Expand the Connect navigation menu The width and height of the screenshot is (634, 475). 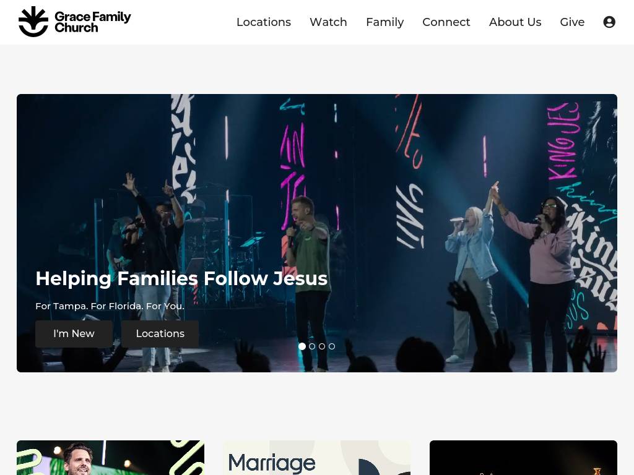click(446, 22)
